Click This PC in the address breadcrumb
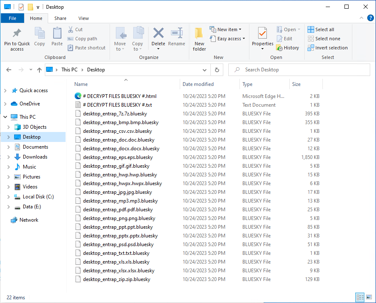Viewport: 376px width, 303px height. coord(69,70)
